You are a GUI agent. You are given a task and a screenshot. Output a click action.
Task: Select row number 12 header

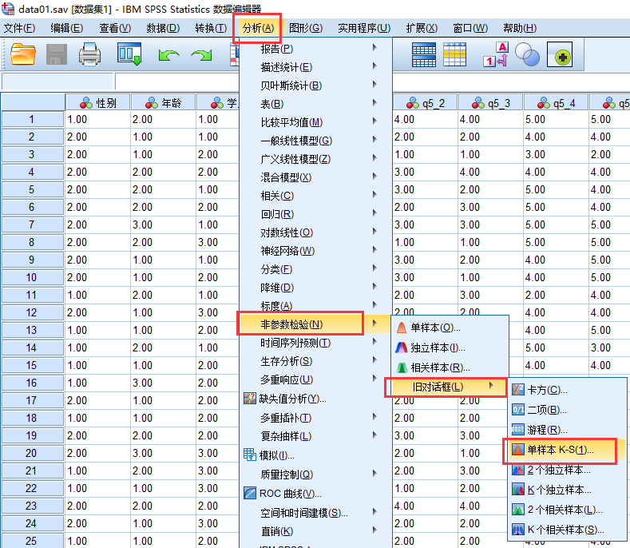click(x=32, y=312)
